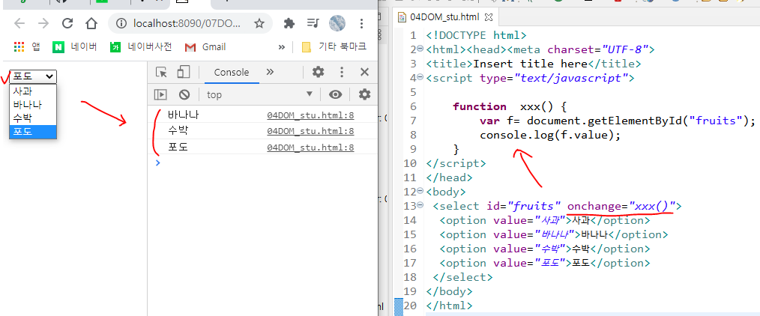Activate DevTools inspect element tool
Image resolution: width=760 pixels, height=316 pixels.
161,72
